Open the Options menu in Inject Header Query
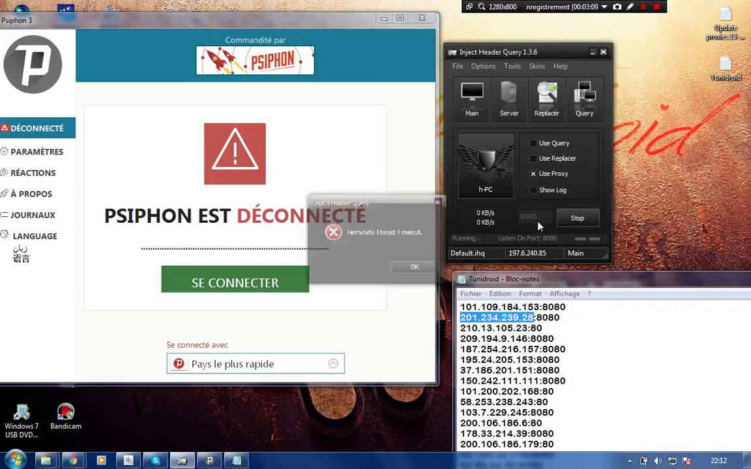 click(x=483, y=66)
